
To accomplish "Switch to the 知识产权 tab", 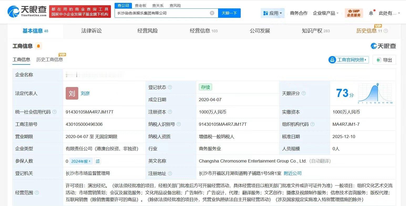I will point(316,31).
